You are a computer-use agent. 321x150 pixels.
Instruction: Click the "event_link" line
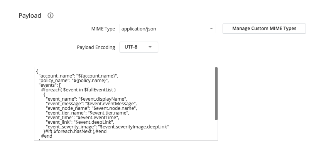click(80, 122)
